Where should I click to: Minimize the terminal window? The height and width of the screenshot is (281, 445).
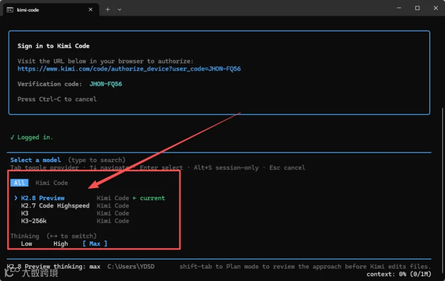(x=399, y=8)
